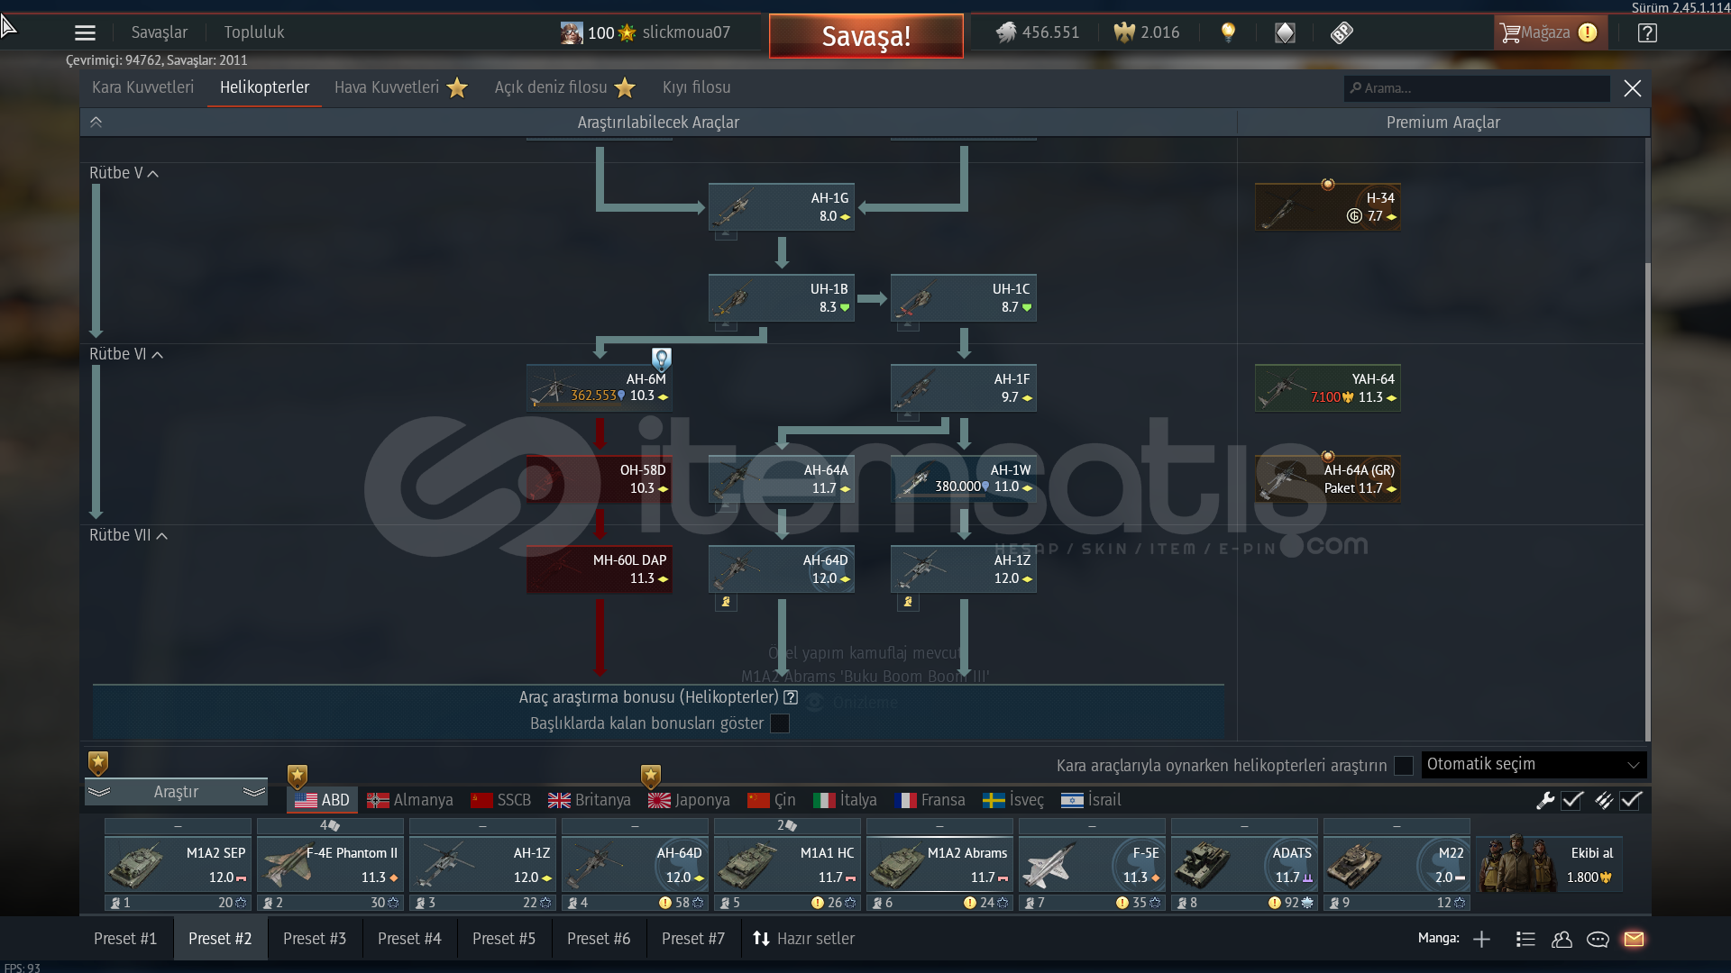The height and width of the screenshot is (973, 1731).
Task: Select Preset #5 tab
Action: coord(504,939)
